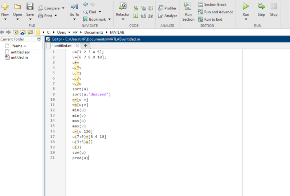Click the folder toolbar icon beside Browse for folder

(x=30, y=32)
